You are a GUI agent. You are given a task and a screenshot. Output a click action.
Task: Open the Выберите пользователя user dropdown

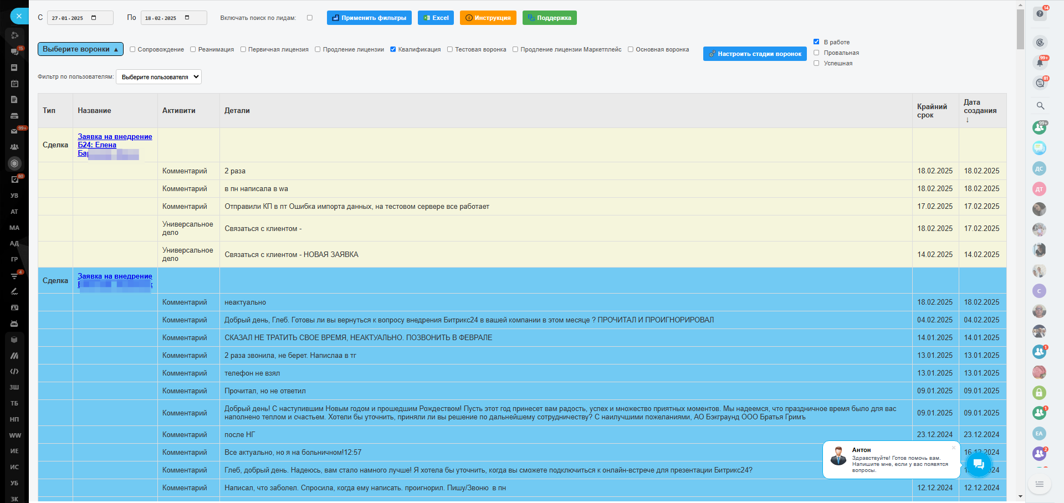[158, 77]
